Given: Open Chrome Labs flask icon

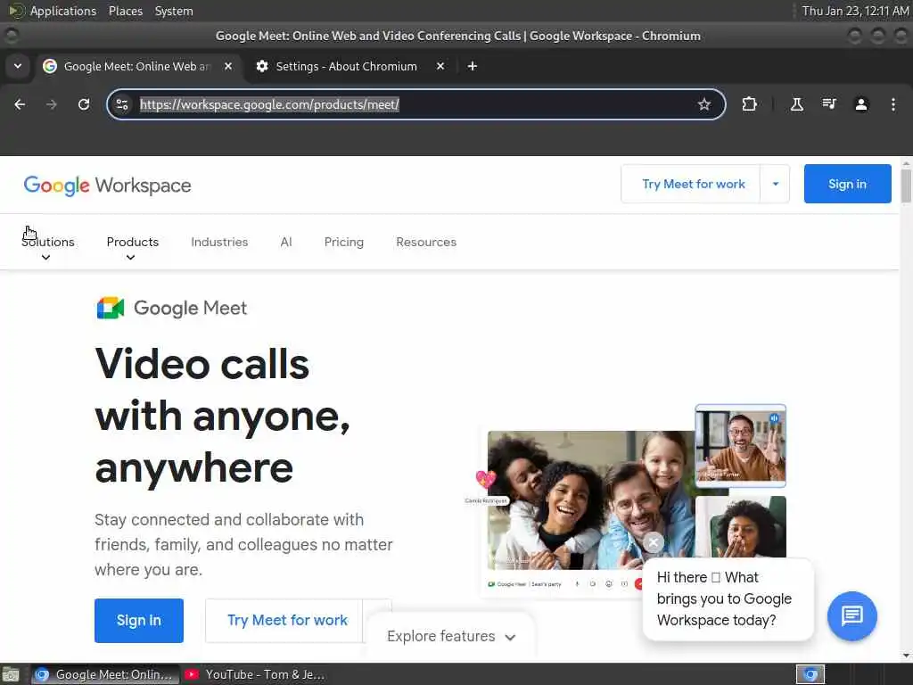Looking at the screenshot, I should pos(796,104).
